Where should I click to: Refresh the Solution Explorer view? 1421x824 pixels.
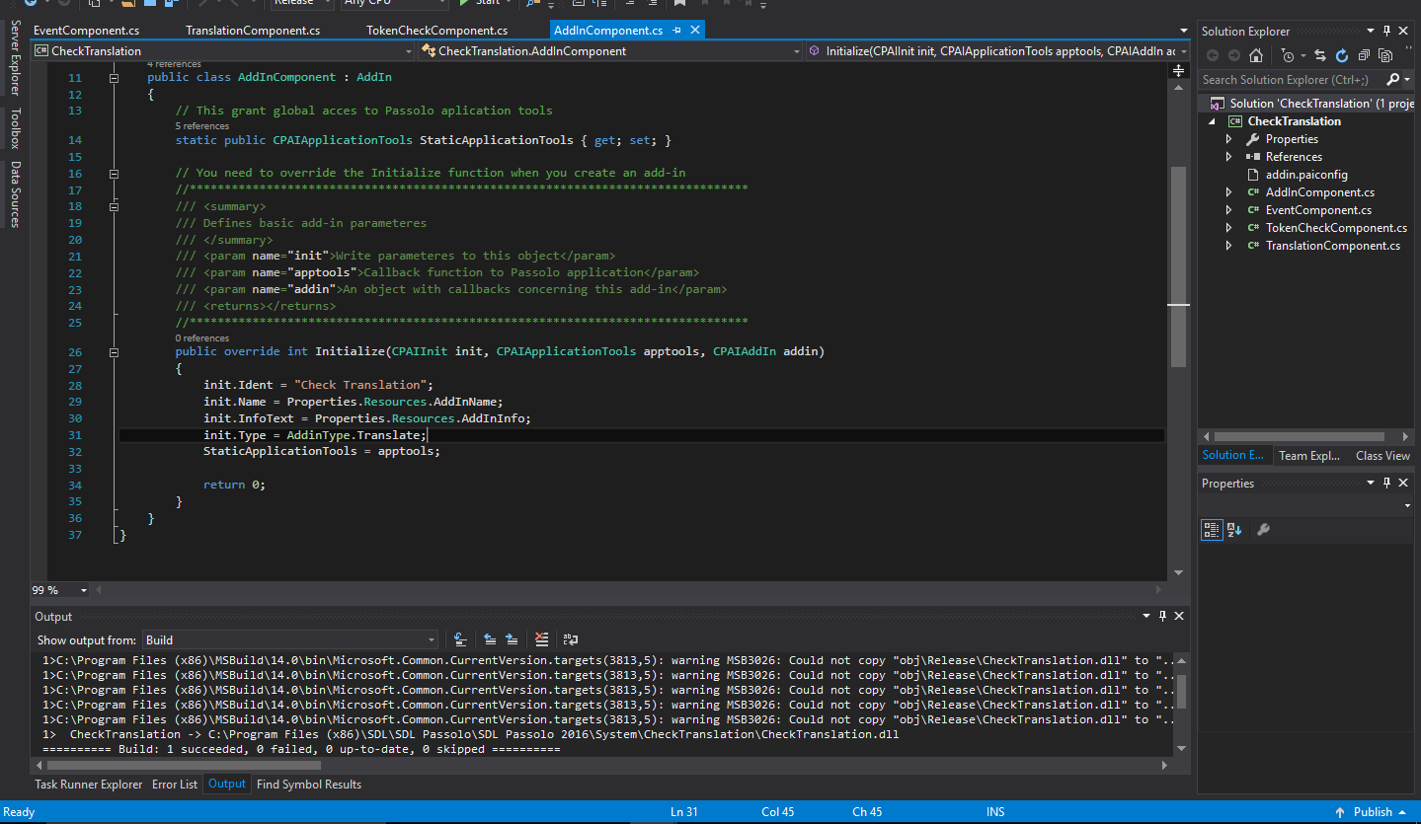click(1342, 55)
